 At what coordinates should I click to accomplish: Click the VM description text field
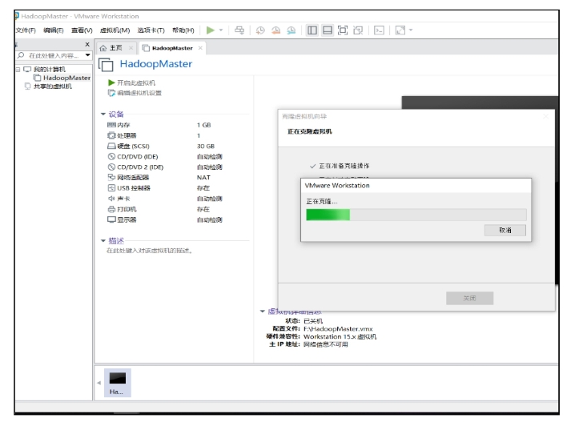(x=150, y=251)
